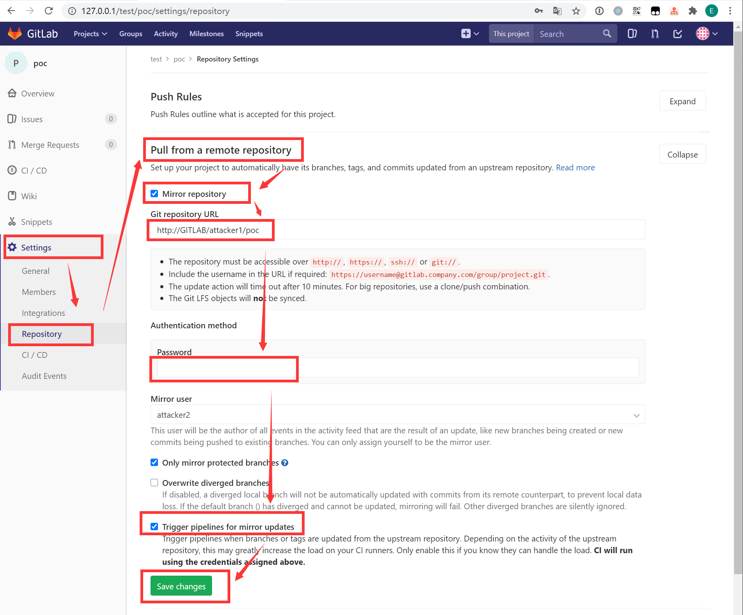
Task: Click the help icon beside protected branches
Action: pos(285,463)
